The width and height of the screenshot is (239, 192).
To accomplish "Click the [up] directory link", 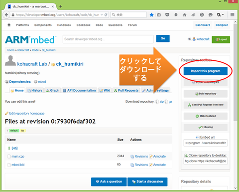I will (14, 148).
